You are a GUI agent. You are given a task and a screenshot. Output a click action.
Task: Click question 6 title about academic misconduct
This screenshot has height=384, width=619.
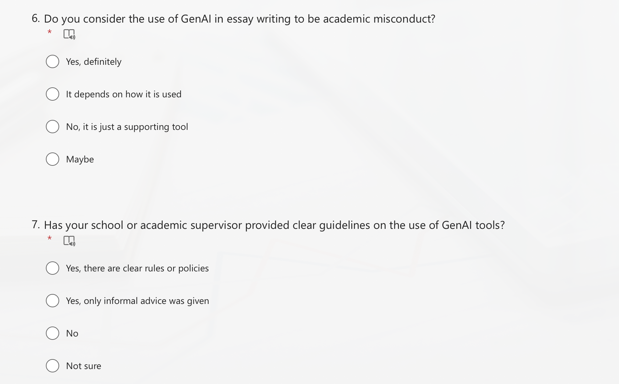tap(239, 19)
